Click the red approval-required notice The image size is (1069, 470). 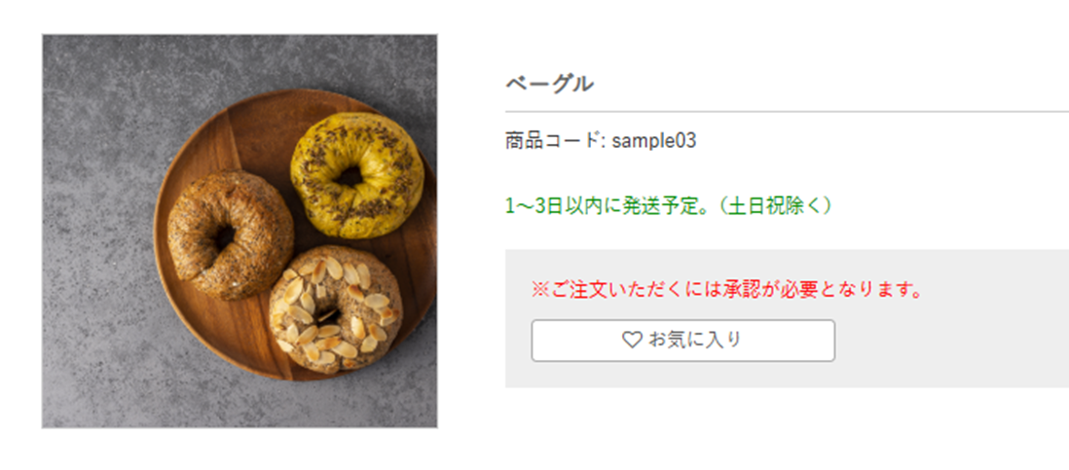pos(726,290)
